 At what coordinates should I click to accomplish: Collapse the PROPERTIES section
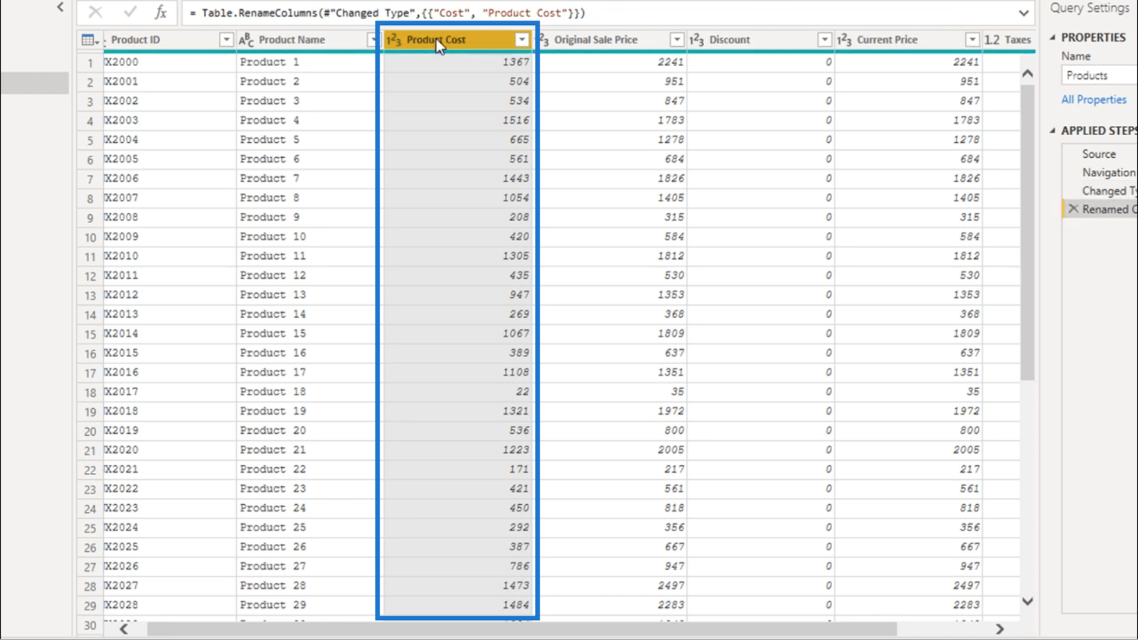point(1053,37)
